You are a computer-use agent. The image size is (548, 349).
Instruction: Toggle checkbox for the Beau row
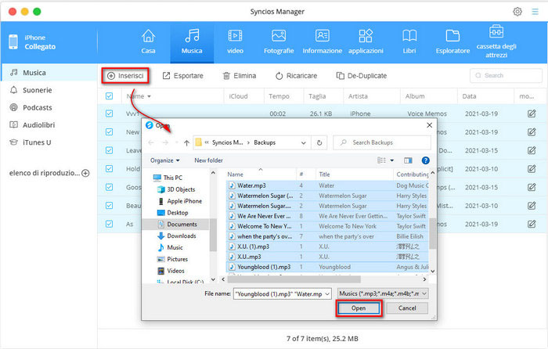pyautogui.click(x=110, y=206)
